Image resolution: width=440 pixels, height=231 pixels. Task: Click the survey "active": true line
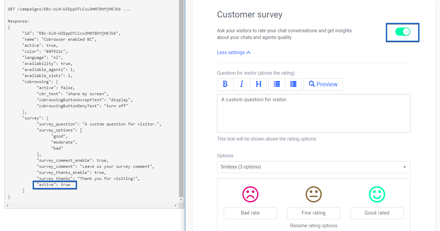(54, 185)
